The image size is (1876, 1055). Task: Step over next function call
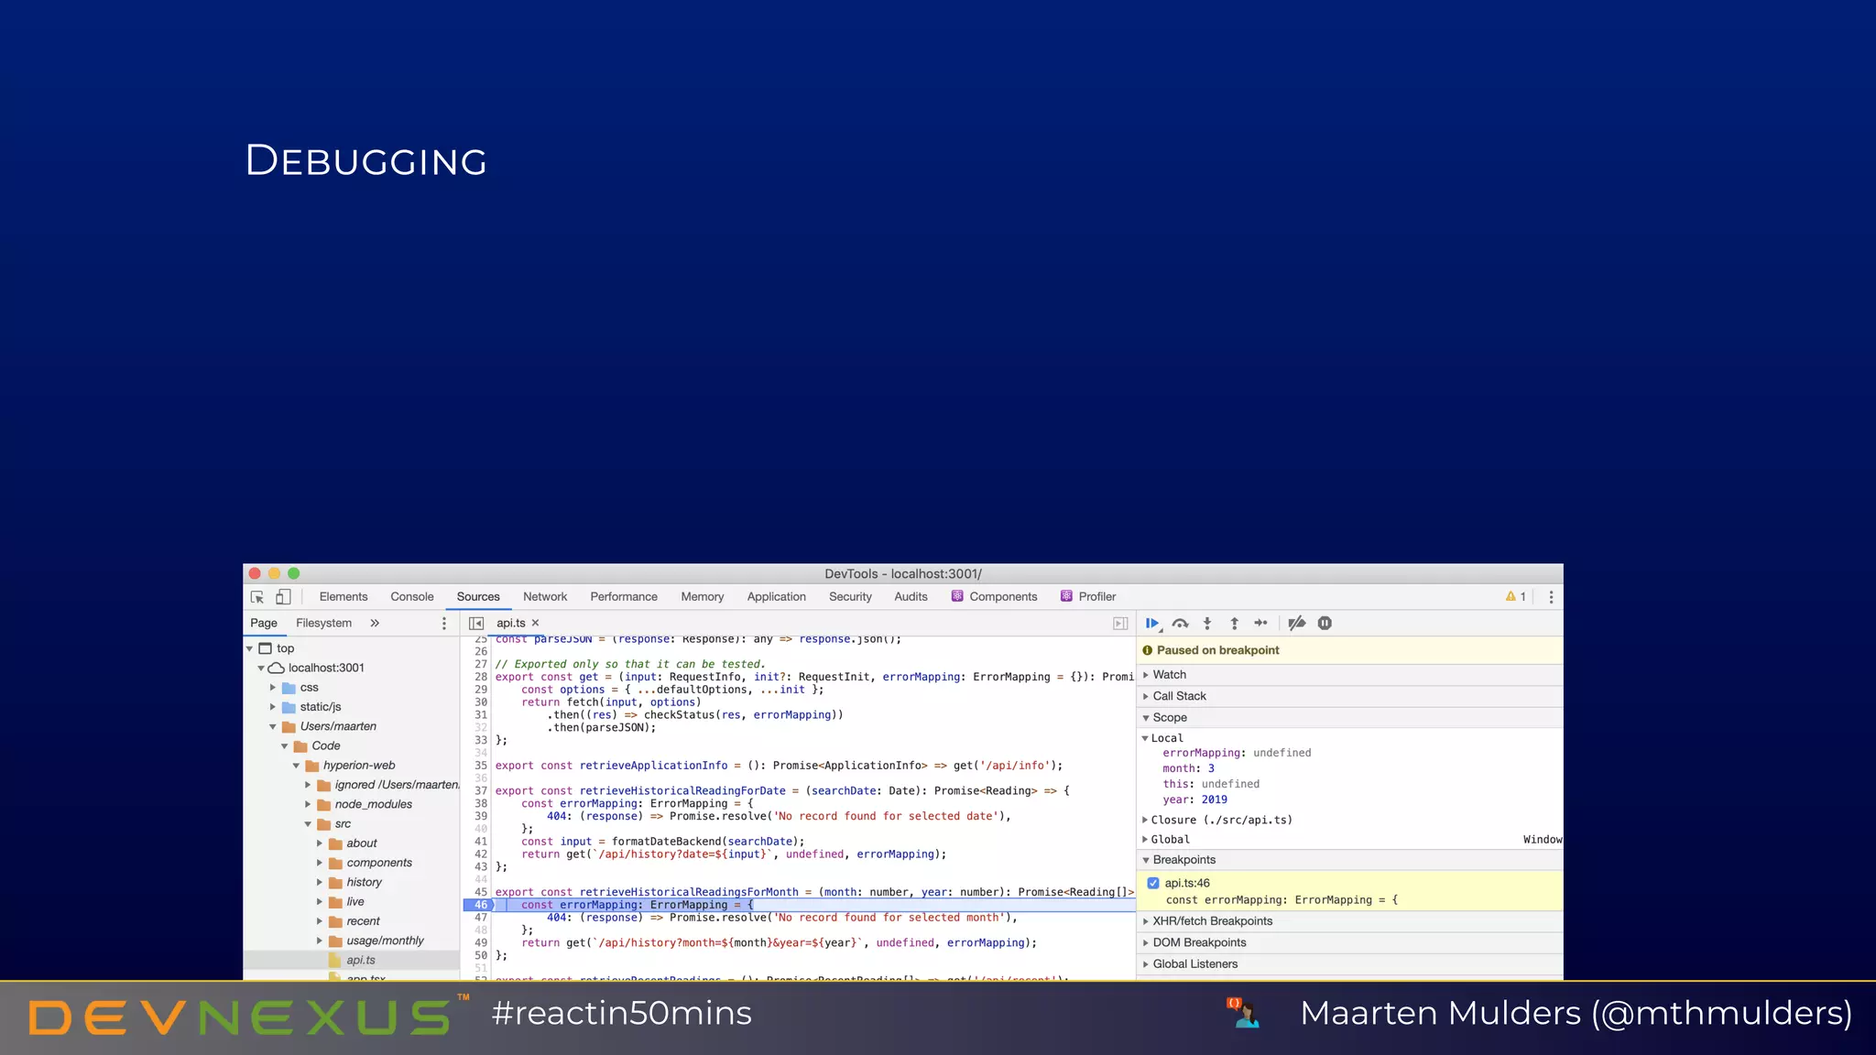coord(1180,624)
